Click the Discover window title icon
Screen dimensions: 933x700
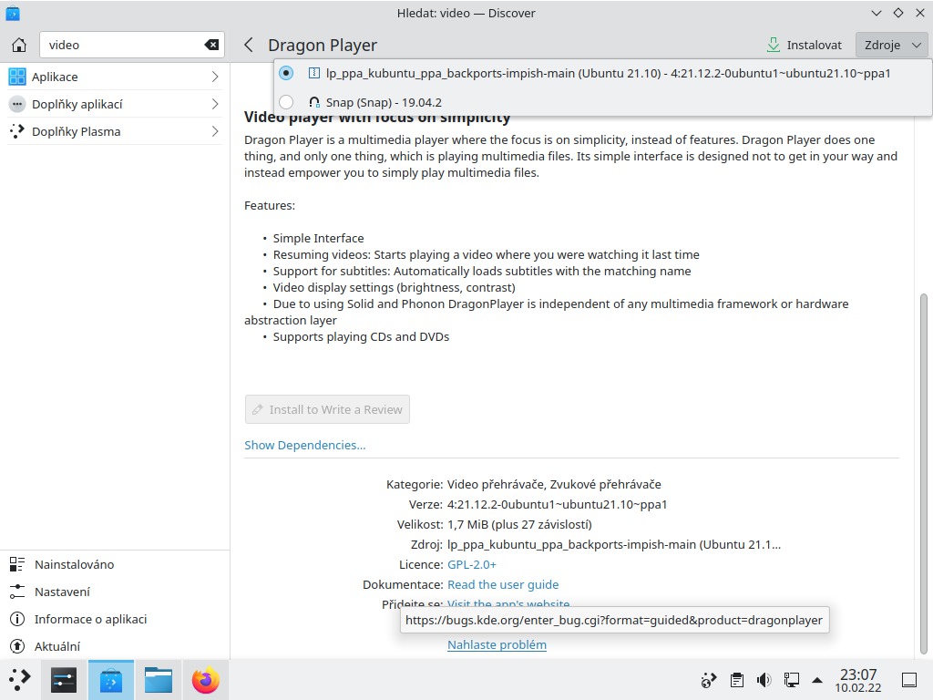coord(13,13)
